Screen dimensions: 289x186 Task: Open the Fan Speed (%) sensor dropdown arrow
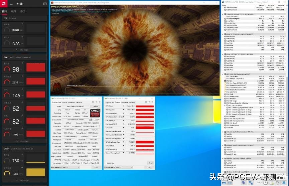coord(123,121)
